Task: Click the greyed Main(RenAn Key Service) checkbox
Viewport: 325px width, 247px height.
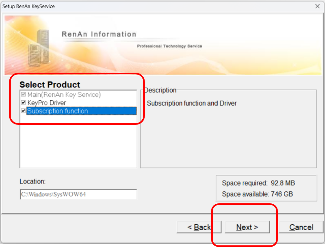Action: pos(24,94)
